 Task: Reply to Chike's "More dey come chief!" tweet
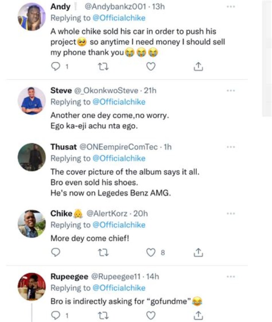point(56,252)
